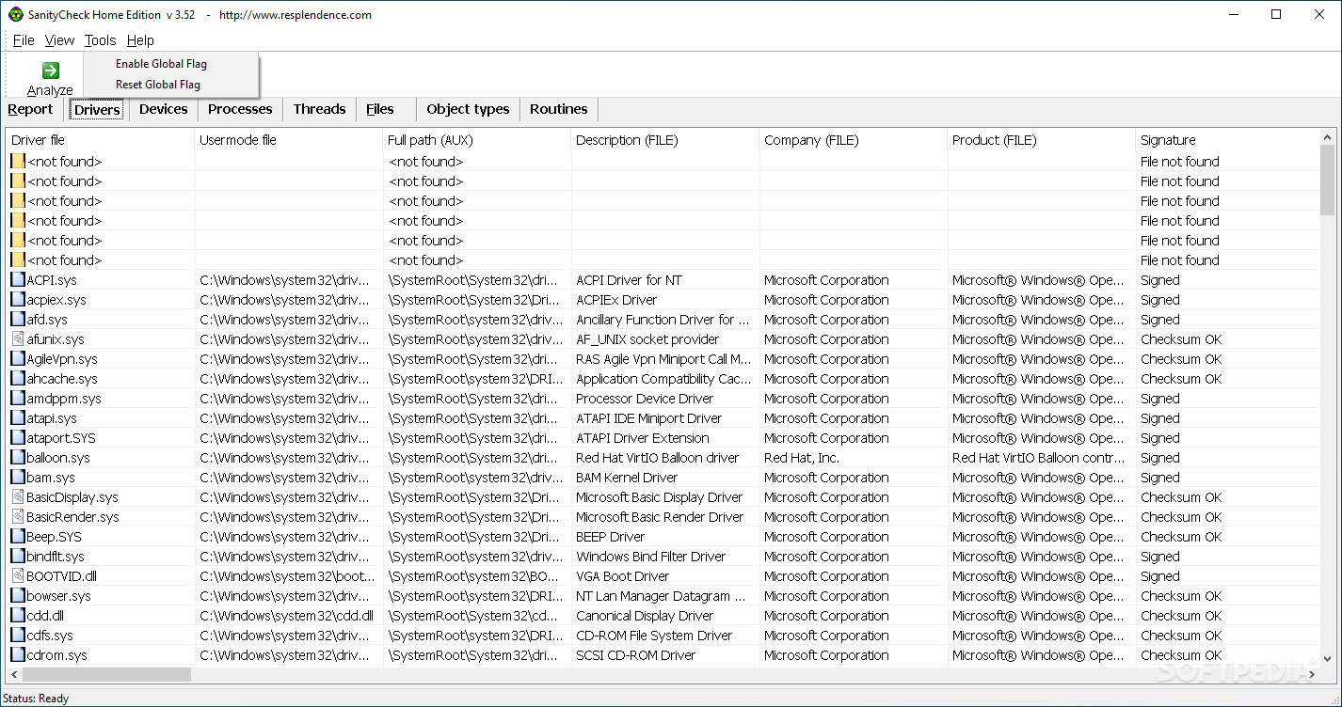1342x707 pixels.
Task: Select the AgileVpn.sys file icon
Action: point(18,359)
